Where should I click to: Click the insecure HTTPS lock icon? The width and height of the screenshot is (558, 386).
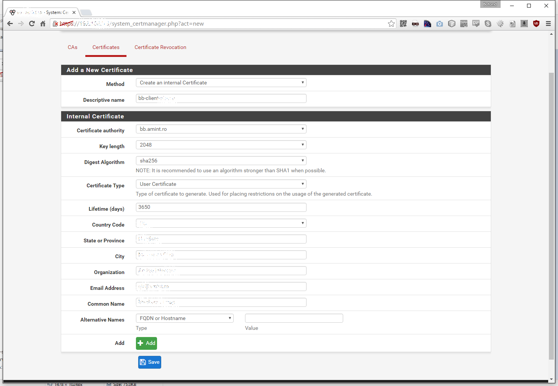[55, 24]
